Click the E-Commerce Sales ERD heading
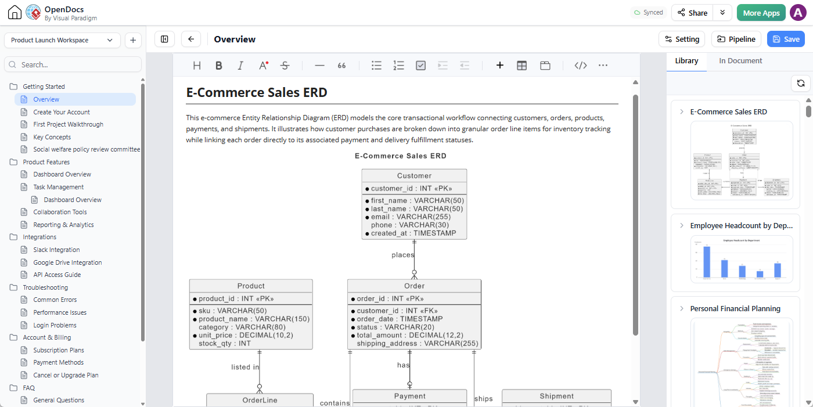813x407 pixels. click(x=257, y=92)
